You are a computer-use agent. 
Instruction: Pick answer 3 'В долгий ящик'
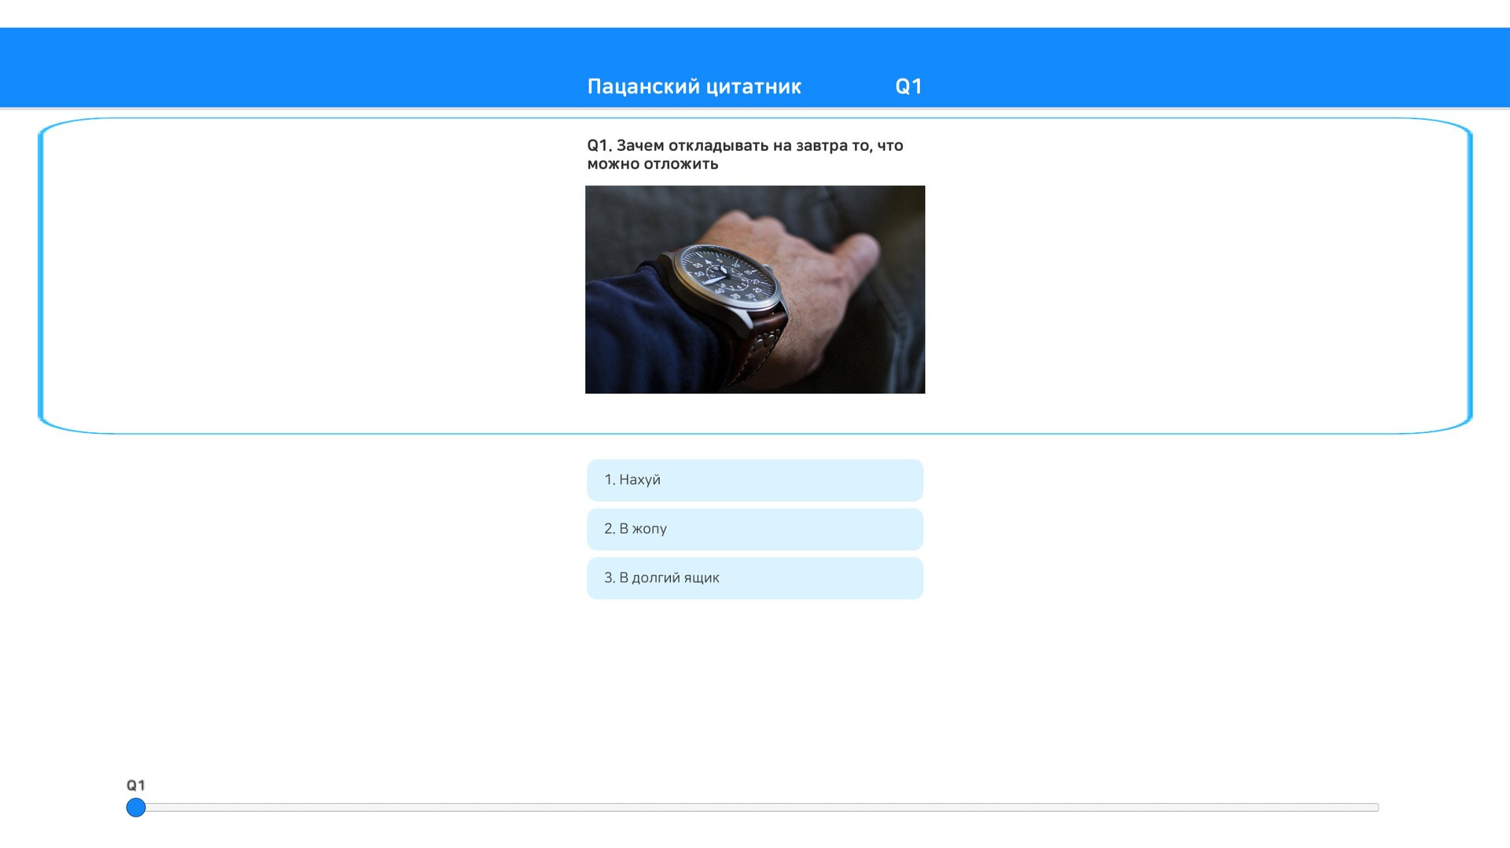click(x=754, y=578)
